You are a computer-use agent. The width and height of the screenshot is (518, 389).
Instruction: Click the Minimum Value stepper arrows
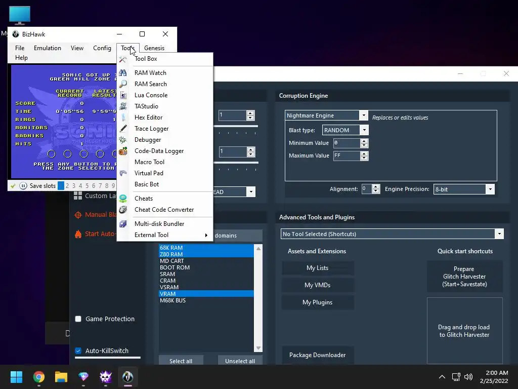[364, 143]
